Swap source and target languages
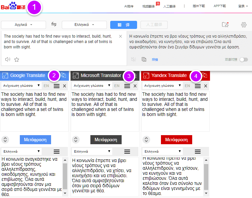The width and height of the screenshot is (252, 198). (x=54, y=24)
